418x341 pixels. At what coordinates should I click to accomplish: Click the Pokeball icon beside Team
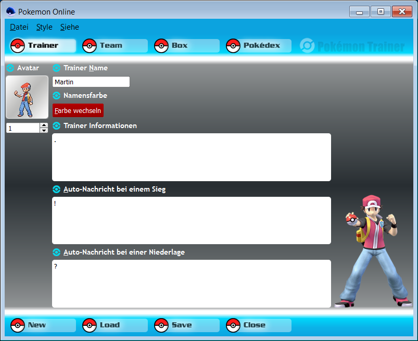tap(90, 46)
